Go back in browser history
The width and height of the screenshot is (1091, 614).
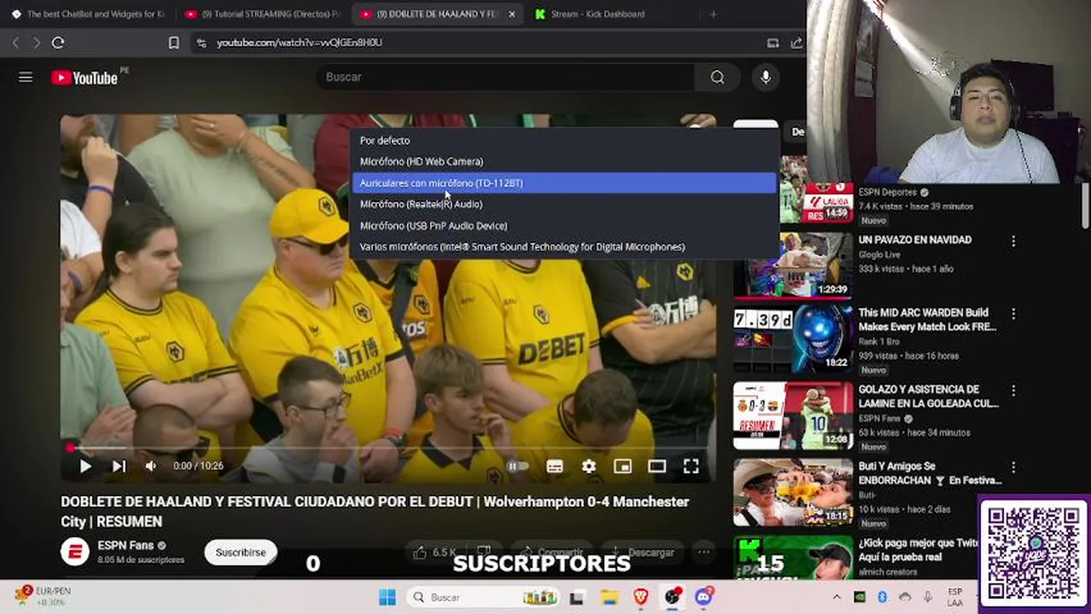point(15,43)
